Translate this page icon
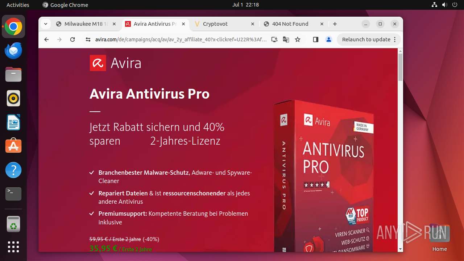Image resolution: width=464 pixels, height=261 pixels. tap(286, 40)
